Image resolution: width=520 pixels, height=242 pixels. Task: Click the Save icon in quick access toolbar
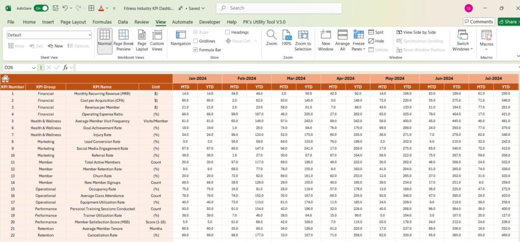click(55, 8)
